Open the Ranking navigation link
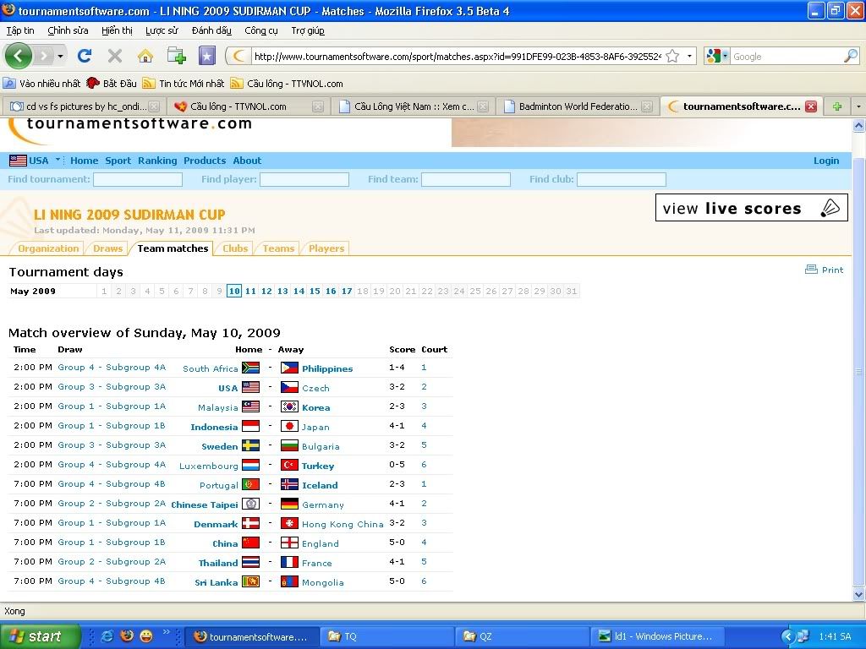The image size is (866, 649). [157, 161]
